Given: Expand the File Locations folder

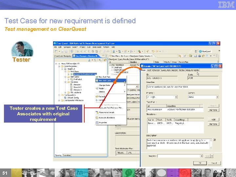Looking at the screenshot, I should [x=66, y=92].
